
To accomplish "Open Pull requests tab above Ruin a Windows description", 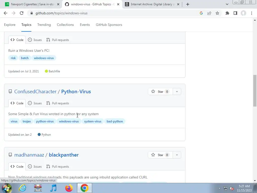I will 57,40.
